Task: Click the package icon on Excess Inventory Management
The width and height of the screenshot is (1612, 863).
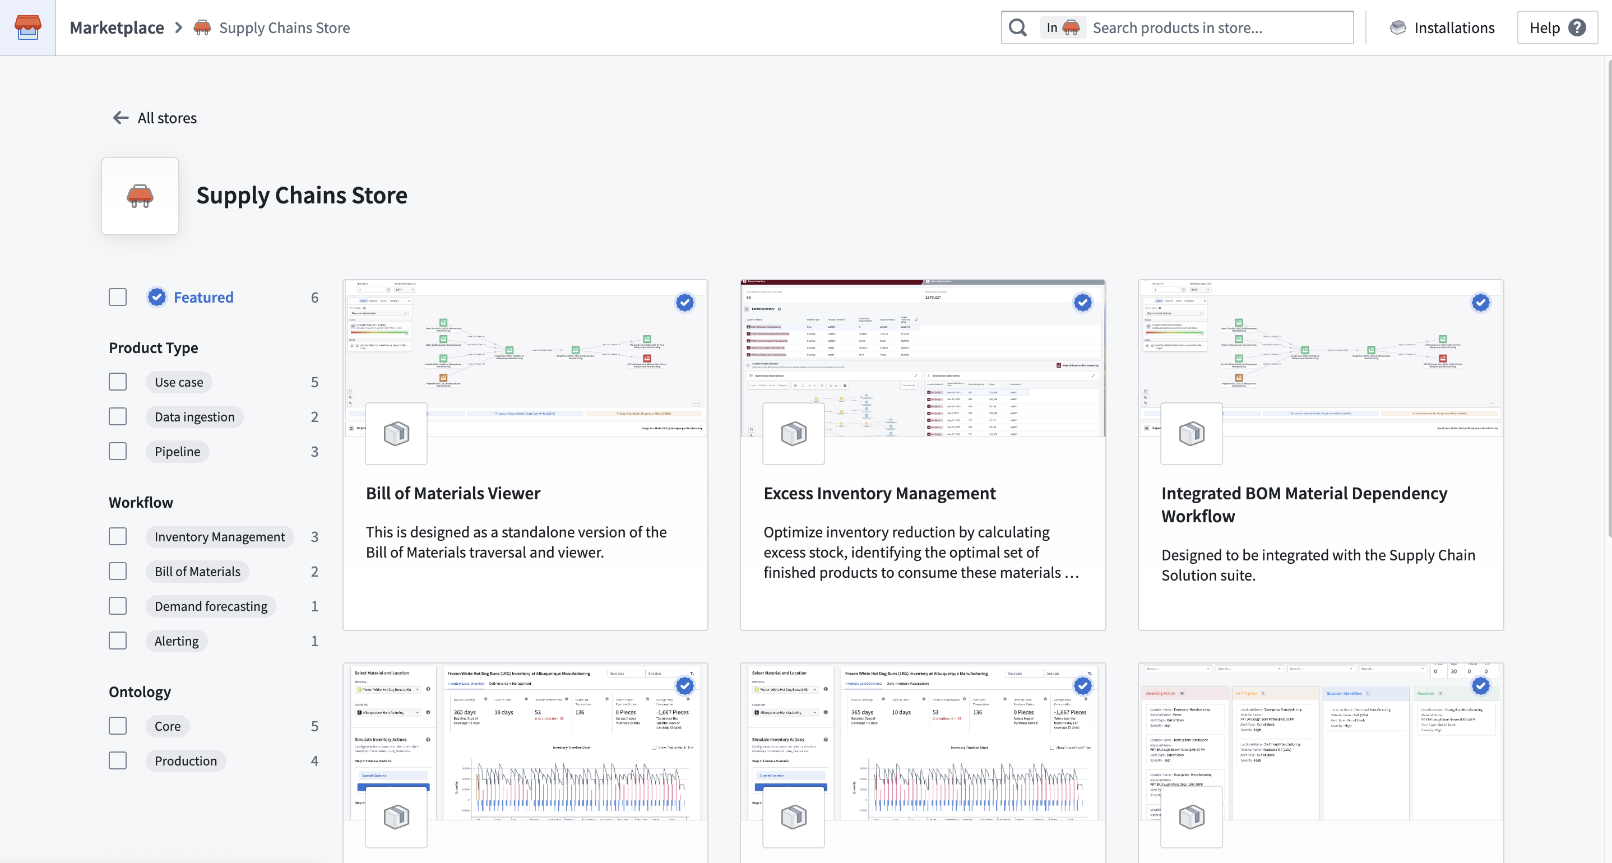Action: [x=794, y=434]
